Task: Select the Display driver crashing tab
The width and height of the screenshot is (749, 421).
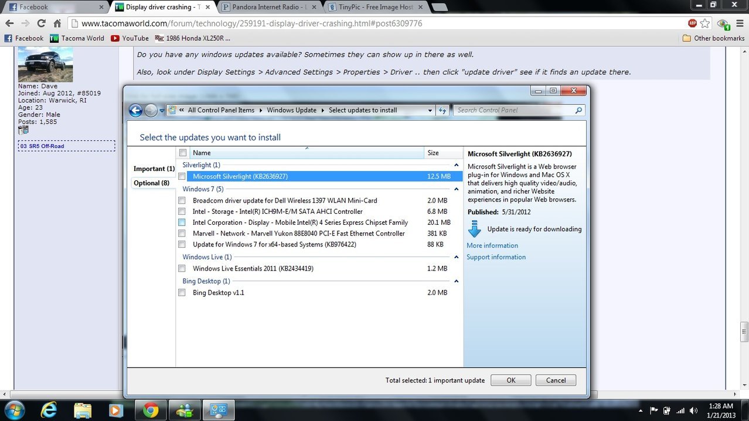Action: 163,7
